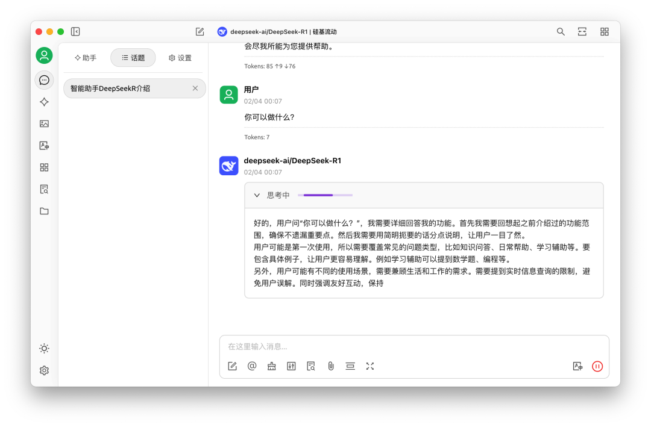Select the Translate tool in the sidebar
The image size is (651, 427).
[x=44, y=145]
